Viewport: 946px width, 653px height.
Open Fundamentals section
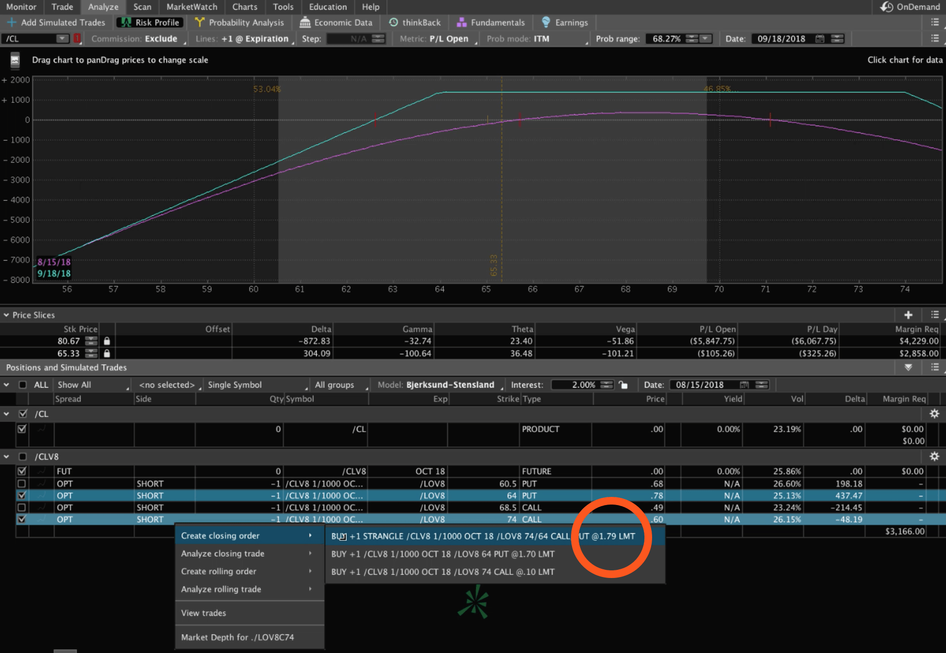[x=491, y=22]
